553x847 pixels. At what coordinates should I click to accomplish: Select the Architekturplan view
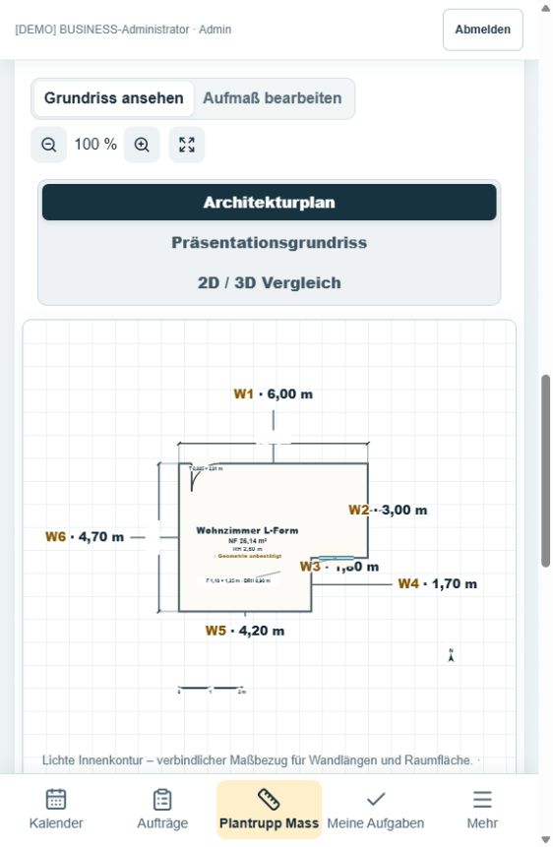(270, 202)
